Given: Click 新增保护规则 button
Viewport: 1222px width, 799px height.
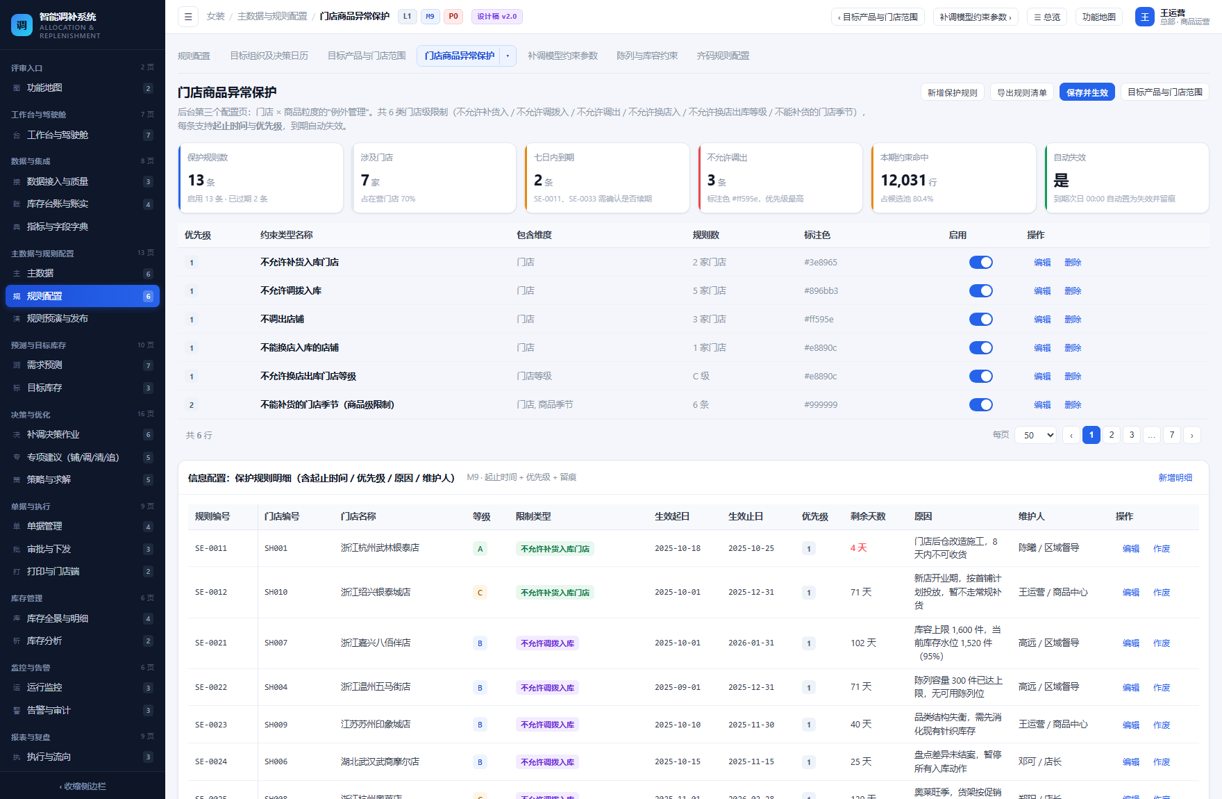Looking at the screenshot, I should [x=953, y=92].
